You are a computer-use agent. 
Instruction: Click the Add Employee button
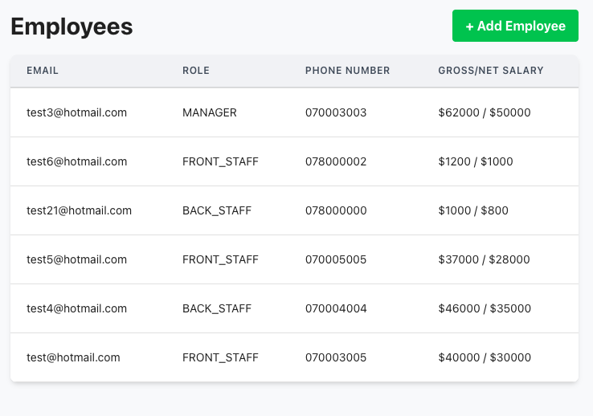coord(515,26)
